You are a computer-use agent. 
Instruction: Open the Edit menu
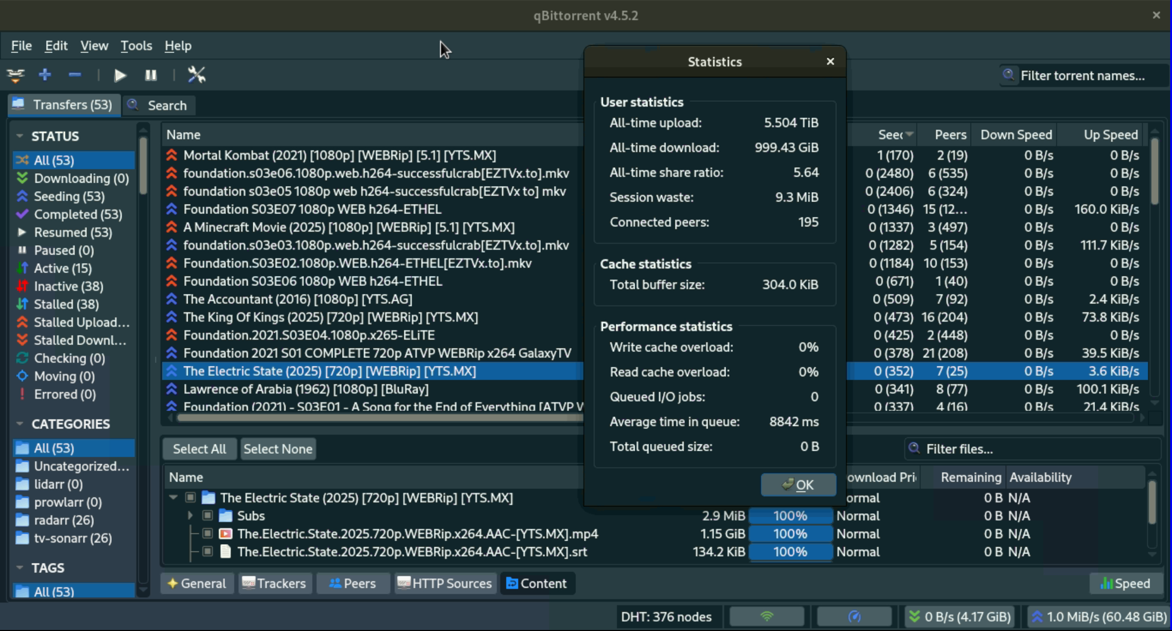[56, 46]
